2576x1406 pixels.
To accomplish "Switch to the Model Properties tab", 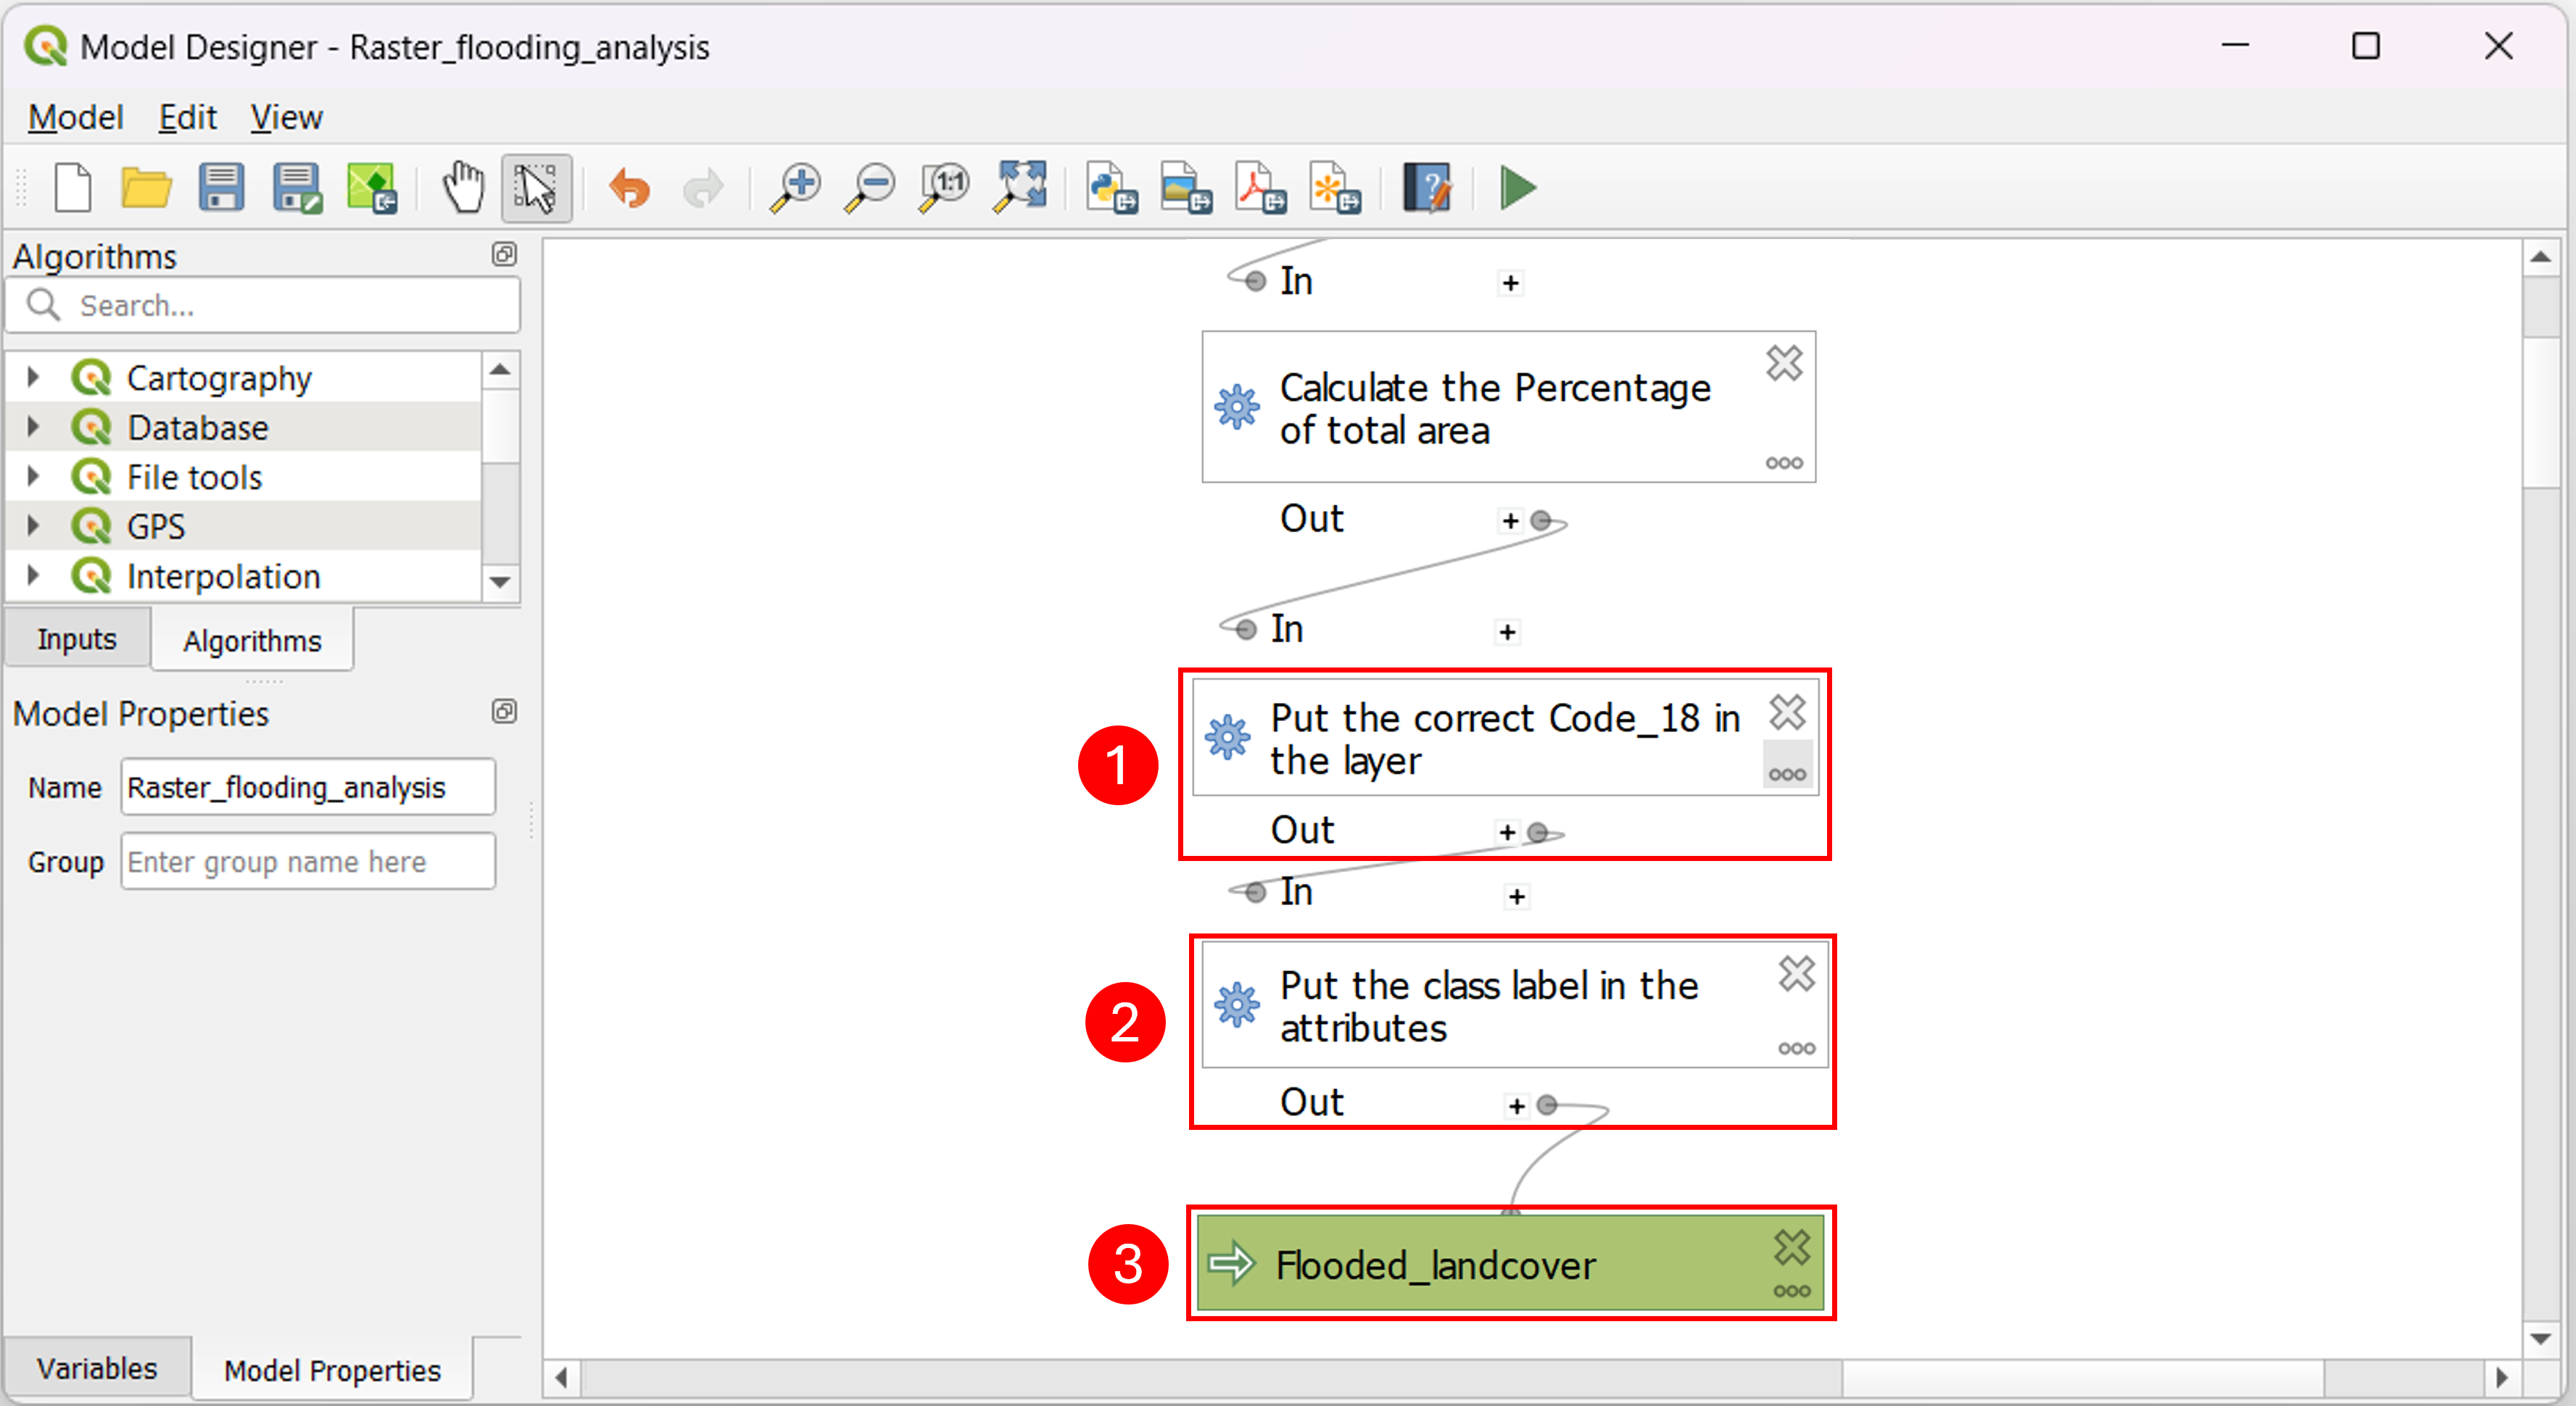I will point(332,1370).
